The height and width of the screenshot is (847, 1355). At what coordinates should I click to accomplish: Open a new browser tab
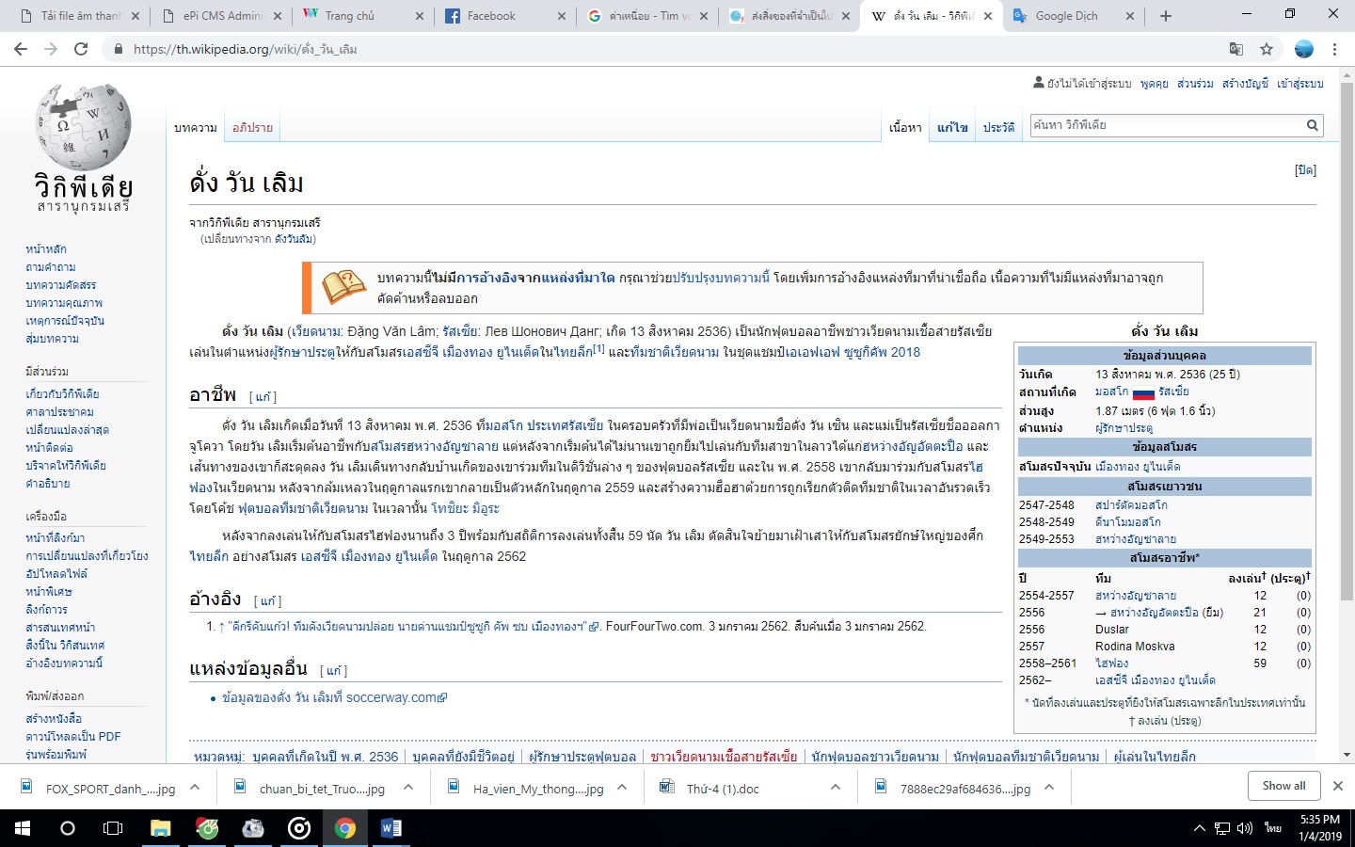click(1166, 16)
